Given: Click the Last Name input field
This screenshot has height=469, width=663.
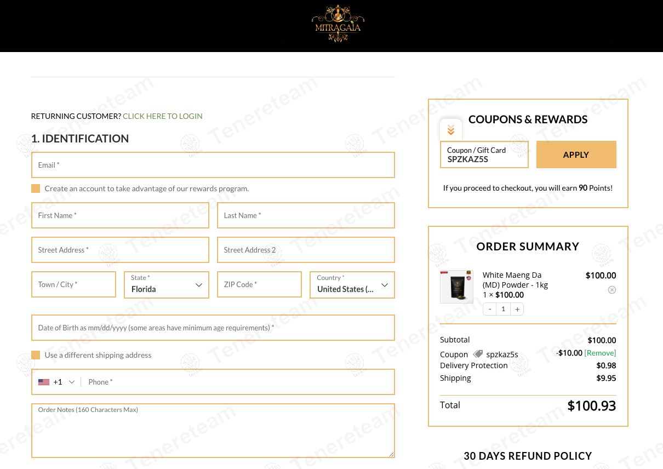Looking at the screenshot, I should (x=306, y=215).
